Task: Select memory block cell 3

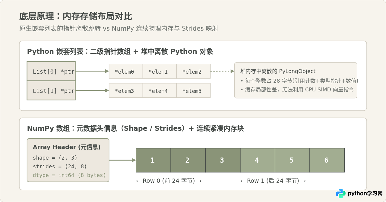Action: 223,160
